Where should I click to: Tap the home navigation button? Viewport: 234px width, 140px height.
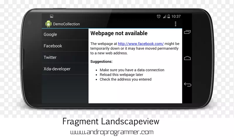187,58
